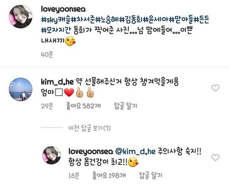The height and width of the screenshot is (185, 229).
Task: Click 답글 달기 under loveyoonsea's reply
Action: click(150, 176)
